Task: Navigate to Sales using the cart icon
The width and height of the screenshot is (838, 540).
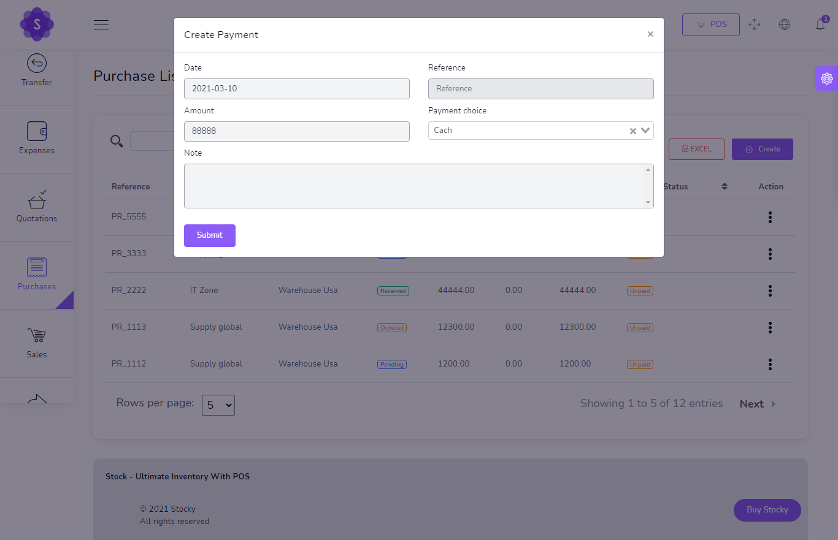Action: coord(36,343)
